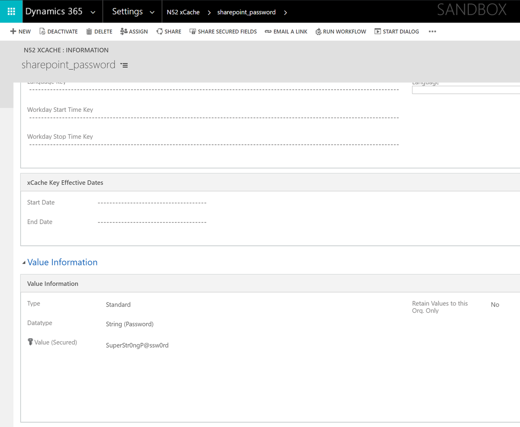
Task: Click the Deactivate icon
Action: (x=42, y=31)
